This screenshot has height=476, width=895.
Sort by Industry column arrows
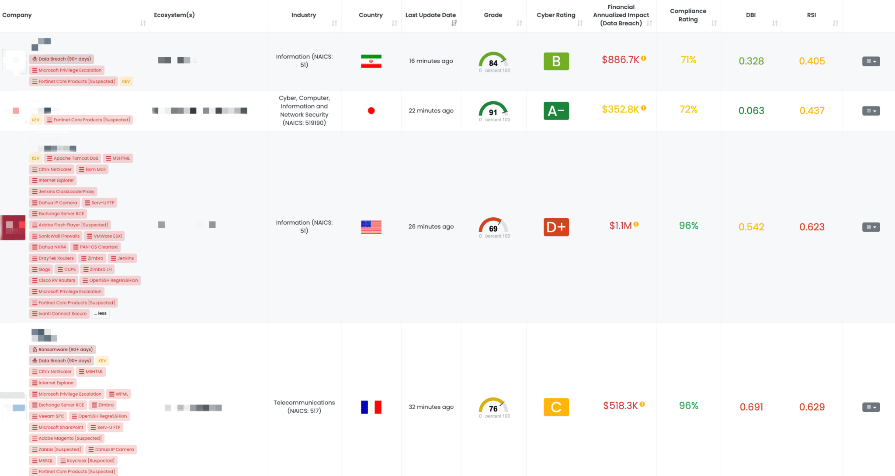pos(334,23)
